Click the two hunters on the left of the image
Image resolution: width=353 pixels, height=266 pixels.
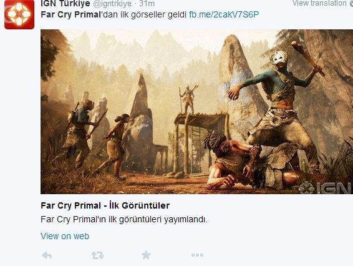(x=97, y=139)
